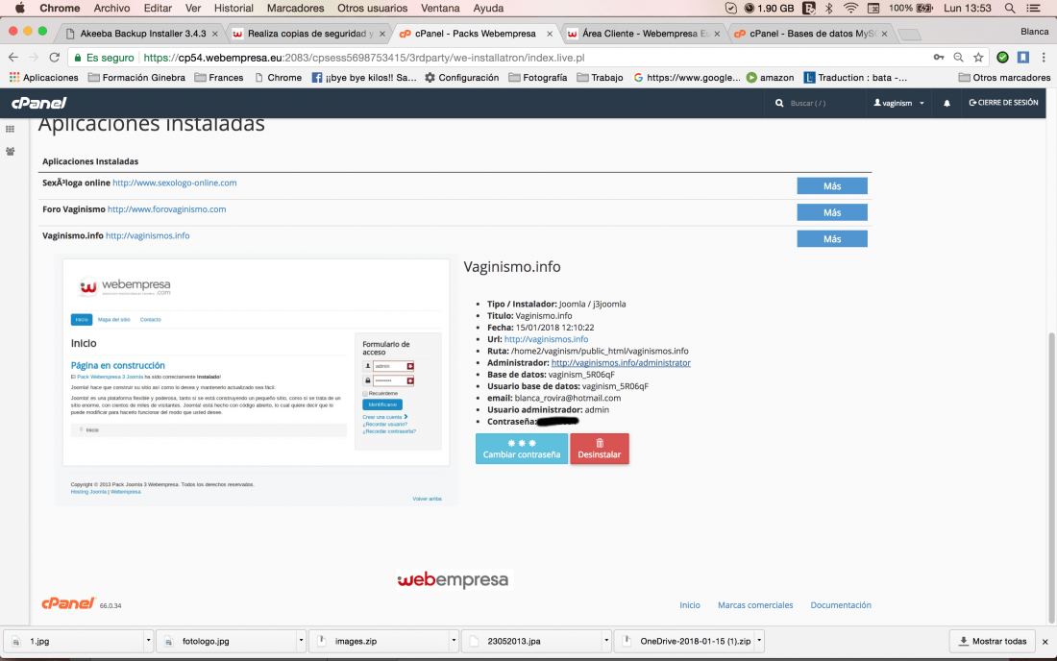Open dropdown arrow for OneDrive zip download
Image resolution: width=1057 pixels, height=661 pixels.
coord(759,641)
